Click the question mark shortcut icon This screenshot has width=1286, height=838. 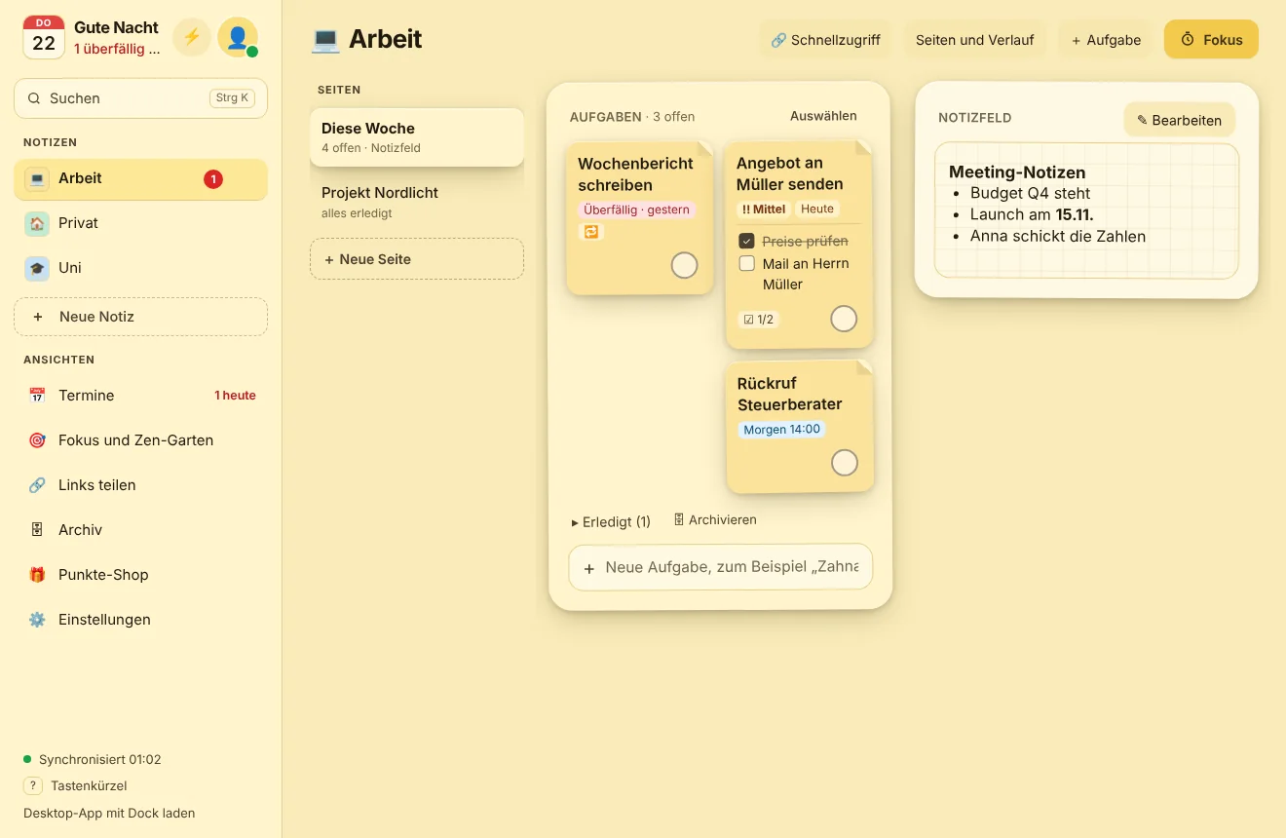(33, 785)
